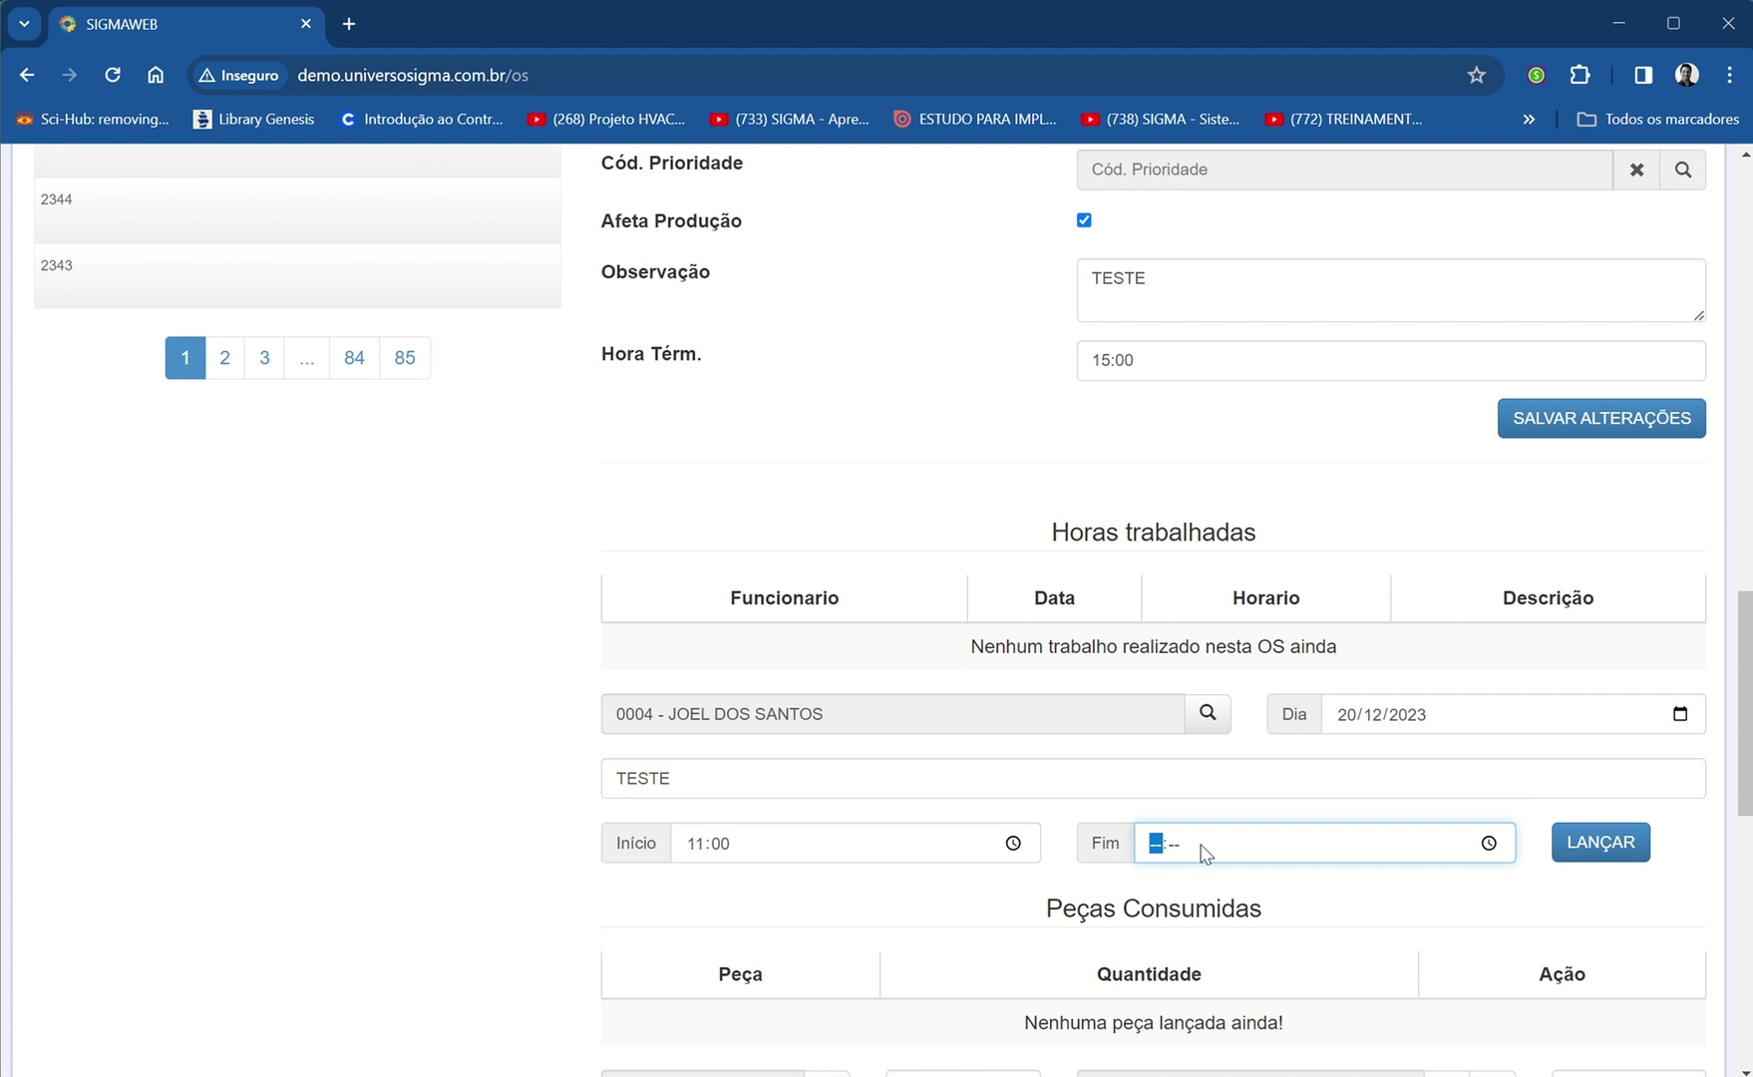Expand the tab search dropdown arrow
The image size is (1753, 1077).
point(24,24)
